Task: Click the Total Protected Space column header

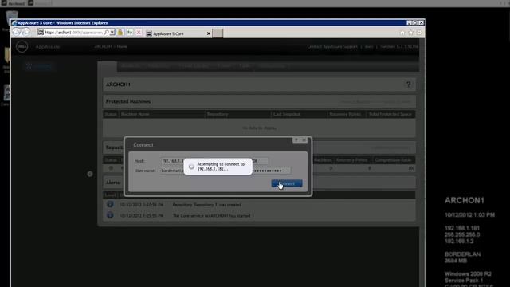Action: 390,114
